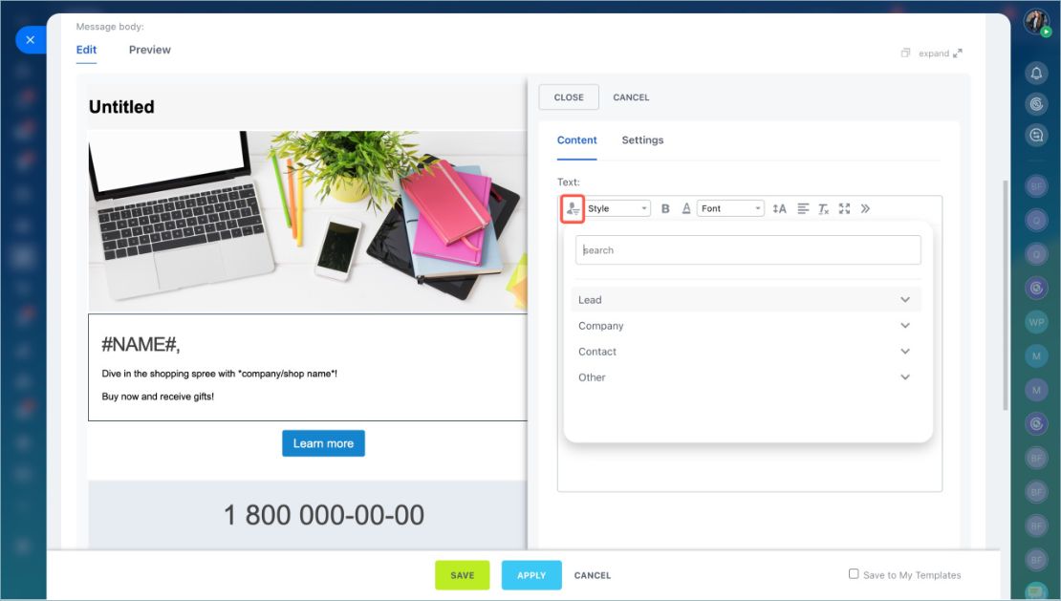Open notifications bell in right sidebar
The width and height of the screenshot is (1061, 601).
point(1036,73)
